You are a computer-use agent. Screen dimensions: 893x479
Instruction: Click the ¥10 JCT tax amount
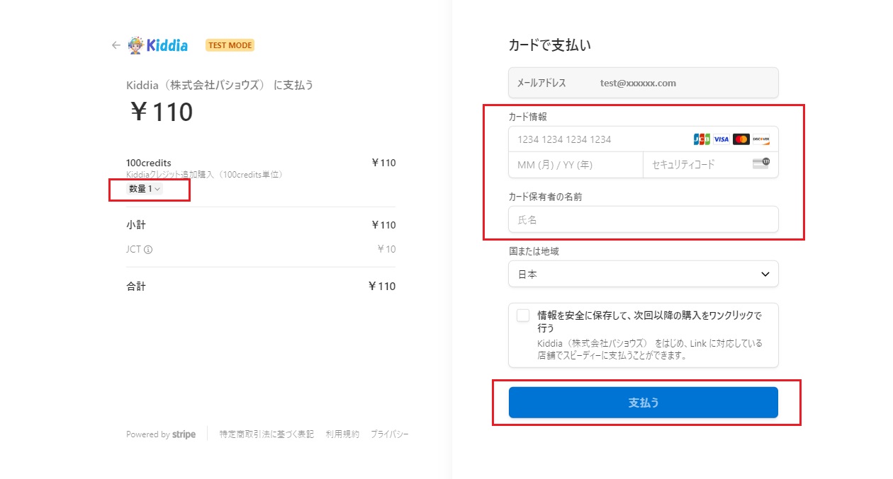pos(386,249)
